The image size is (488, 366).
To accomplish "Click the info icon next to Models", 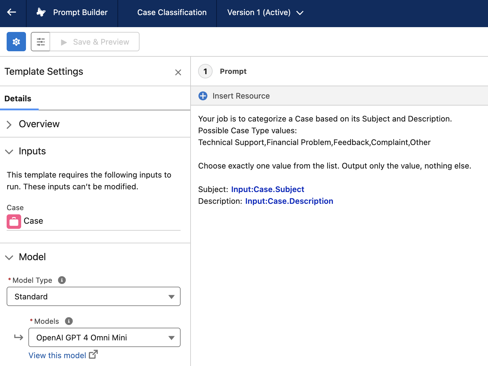I will click(x=69, y=321).
